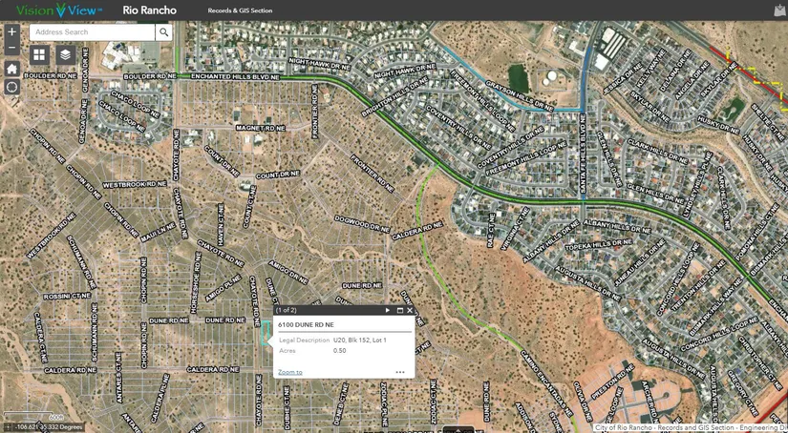Click the coordinates button at bottom-left

coord(9,426)
